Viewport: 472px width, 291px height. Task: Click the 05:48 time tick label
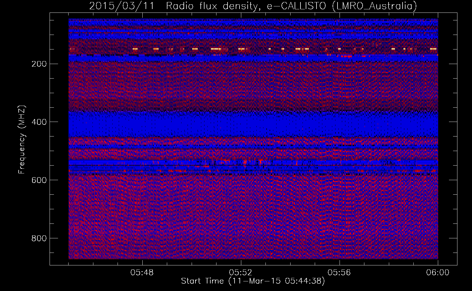(x=142, y=273)
